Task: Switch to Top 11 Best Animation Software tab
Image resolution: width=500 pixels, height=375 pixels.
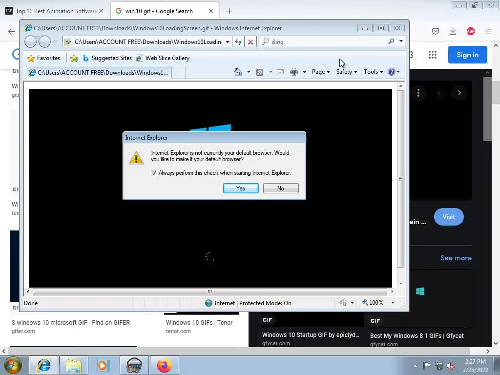Action: pos(55,11)
